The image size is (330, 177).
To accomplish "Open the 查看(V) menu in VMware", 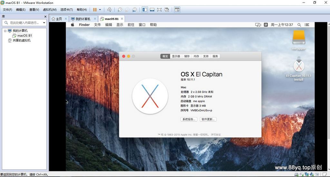I will pos(34,10).
